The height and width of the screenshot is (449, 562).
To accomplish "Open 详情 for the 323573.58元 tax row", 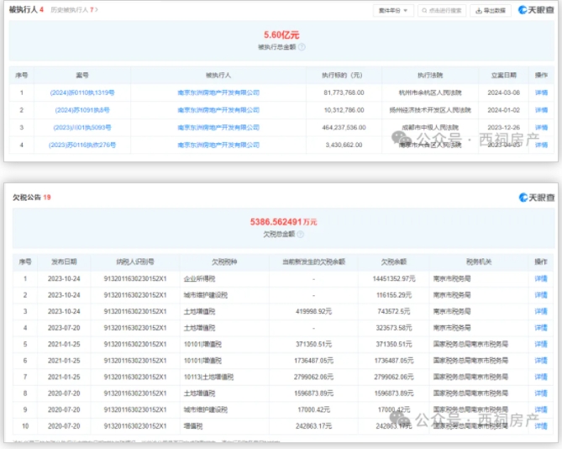I will [x=541, y=328].
